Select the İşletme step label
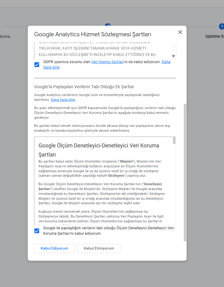 (214, 36)
